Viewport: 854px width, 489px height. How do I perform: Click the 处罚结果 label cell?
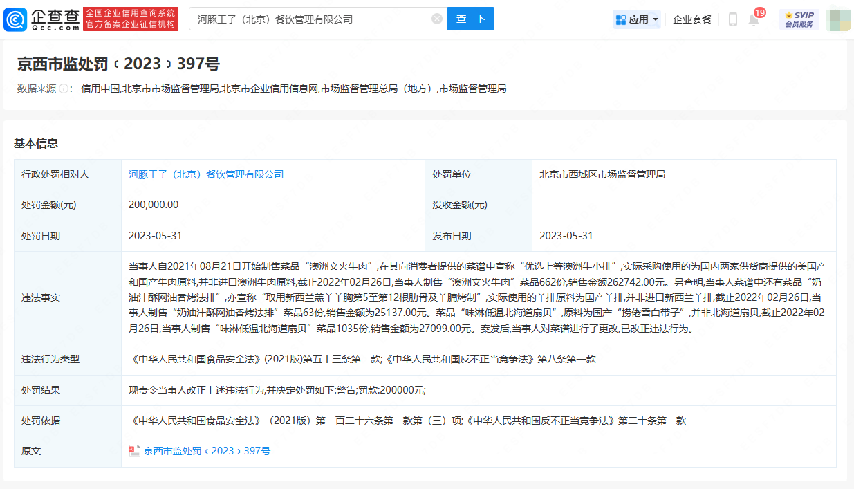click(68, 390)
